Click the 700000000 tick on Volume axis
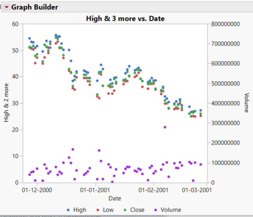Viewport: 253px width, 217px height. tap(225, 44)
